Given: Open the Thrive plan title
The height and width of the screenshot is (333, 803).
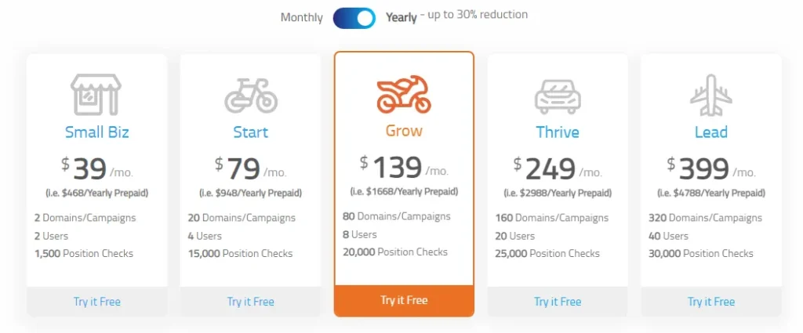Looking at the screenshot, I should 558,132.
